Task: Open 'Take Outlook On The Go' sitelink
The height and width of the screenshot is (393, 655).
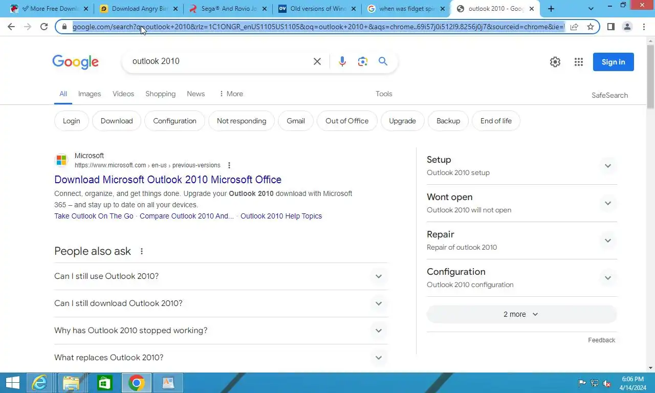Action: point(94,216)
